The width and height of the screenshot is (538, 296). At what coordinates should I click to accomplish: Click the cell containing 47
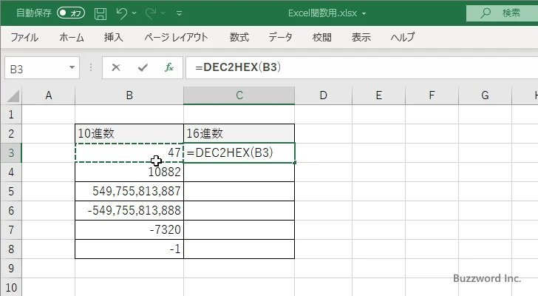[129, 152]
